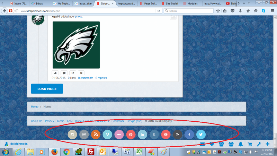
Task: Click the LOAD MORE button
Action: coord(47,89)
